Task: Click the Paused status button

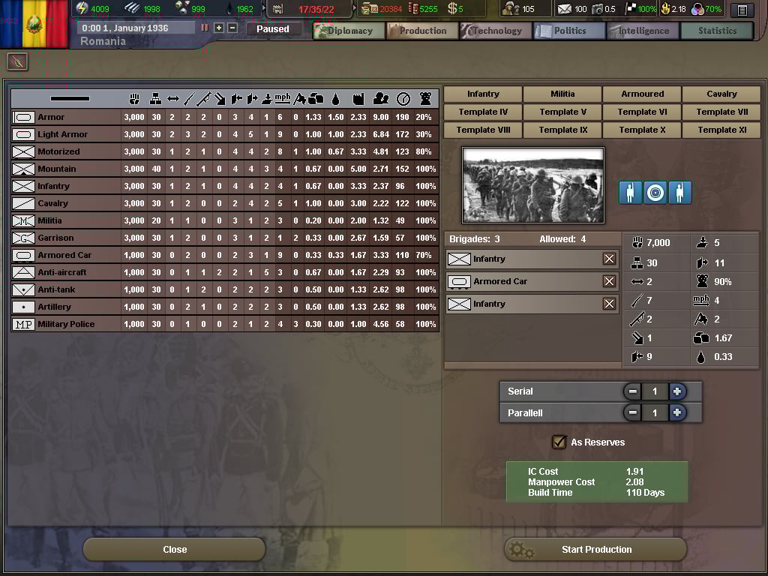Action: click(x=273, y=29)
